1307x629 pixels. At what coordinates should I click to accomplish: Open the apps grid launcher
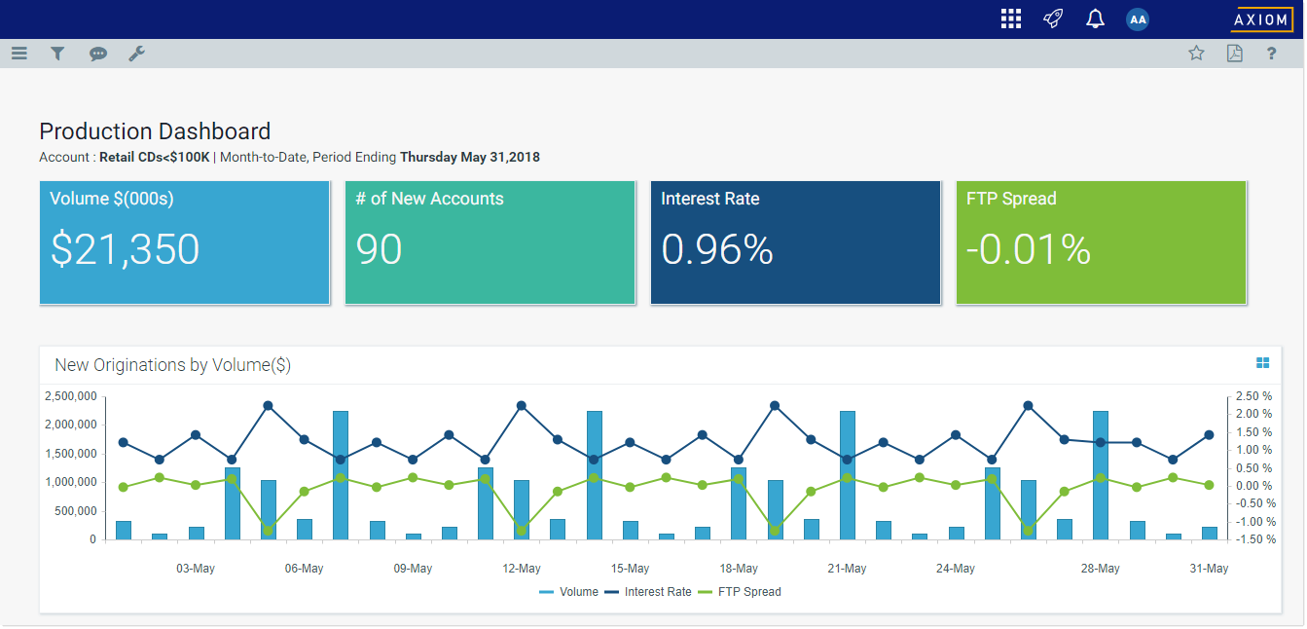coord(1011,18)
